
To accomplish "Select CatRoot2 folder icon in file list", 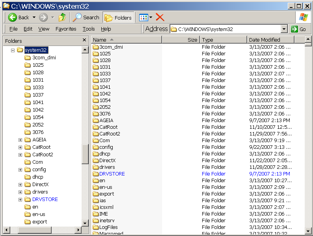I will [x=96, y=134].
